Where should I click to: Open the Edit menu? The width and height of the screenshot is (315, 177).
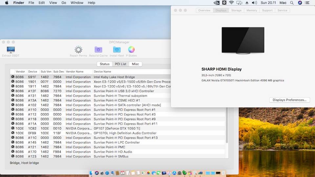tap(42, 3)
